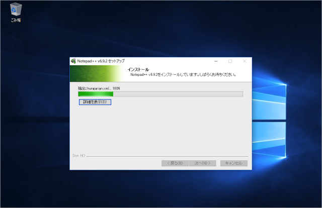This screenshot has height=208, width=322.
Task: Minimize the Notepad++ setup window
Action: (216, 61)
